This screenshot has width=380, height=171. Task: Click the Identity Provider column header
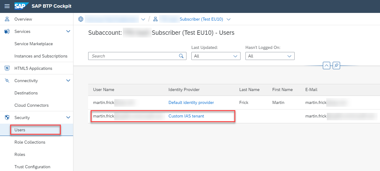pos(184,89)
